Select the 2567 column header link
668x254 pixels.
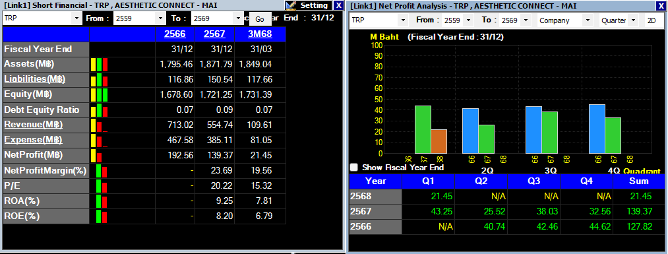[214, 34]
